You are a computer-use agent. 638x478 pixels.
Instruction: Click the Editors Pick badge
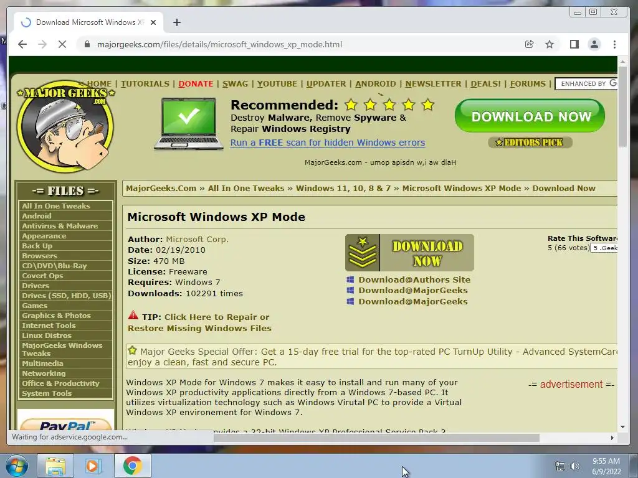coord(530,143)
